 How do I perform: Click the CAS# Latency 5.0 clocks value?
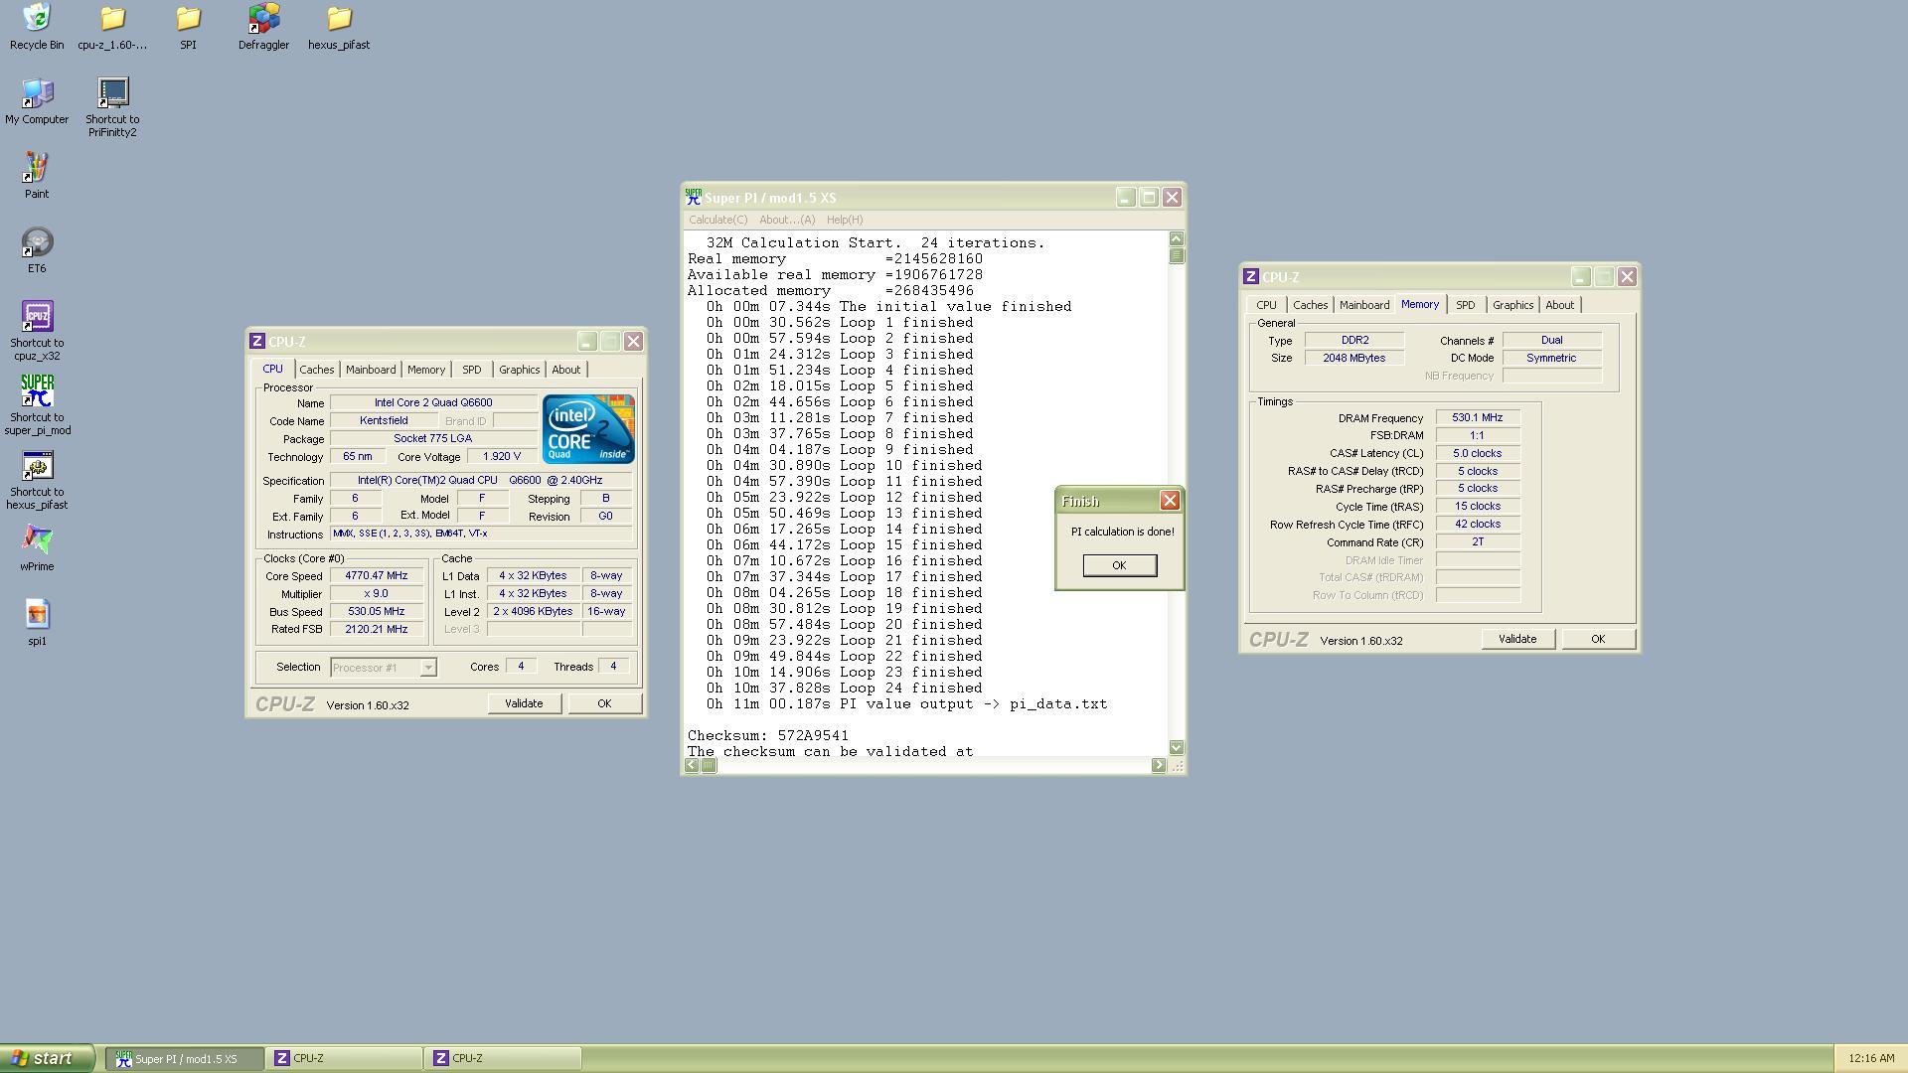point(1478,454)
